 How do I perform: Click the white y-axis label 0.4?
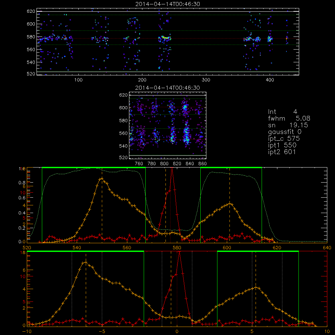22,213
